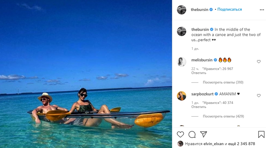Reply to melisbursin's comment via Ответить
This screenshot has height=148, width=266.
(x=198, y=73)
